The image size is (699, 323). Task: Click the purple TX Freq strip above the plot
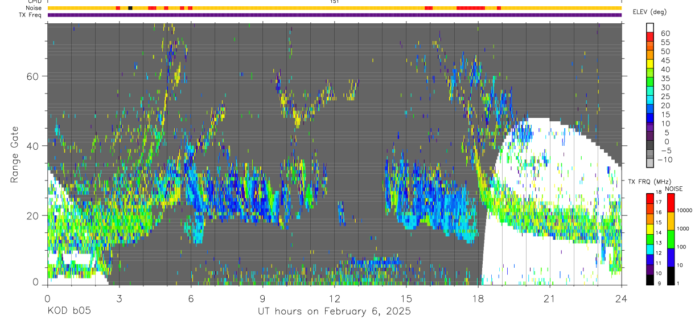click(335, 15)
